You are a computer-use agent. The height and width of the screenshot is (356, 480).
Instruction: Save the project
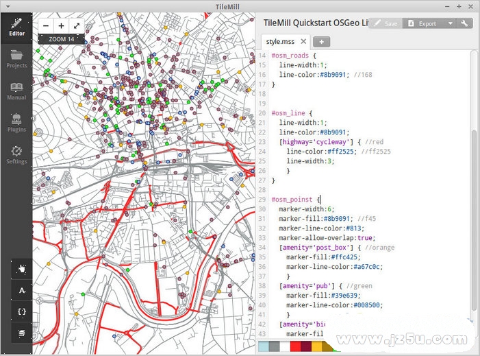386,23
